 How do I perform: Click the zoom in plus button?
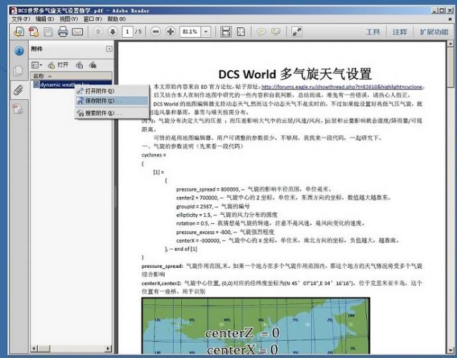(x=170, y=32)
